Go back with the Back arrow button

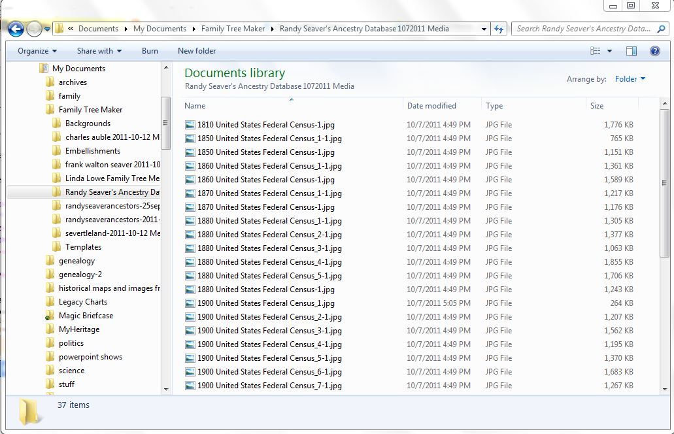(16, 29)
